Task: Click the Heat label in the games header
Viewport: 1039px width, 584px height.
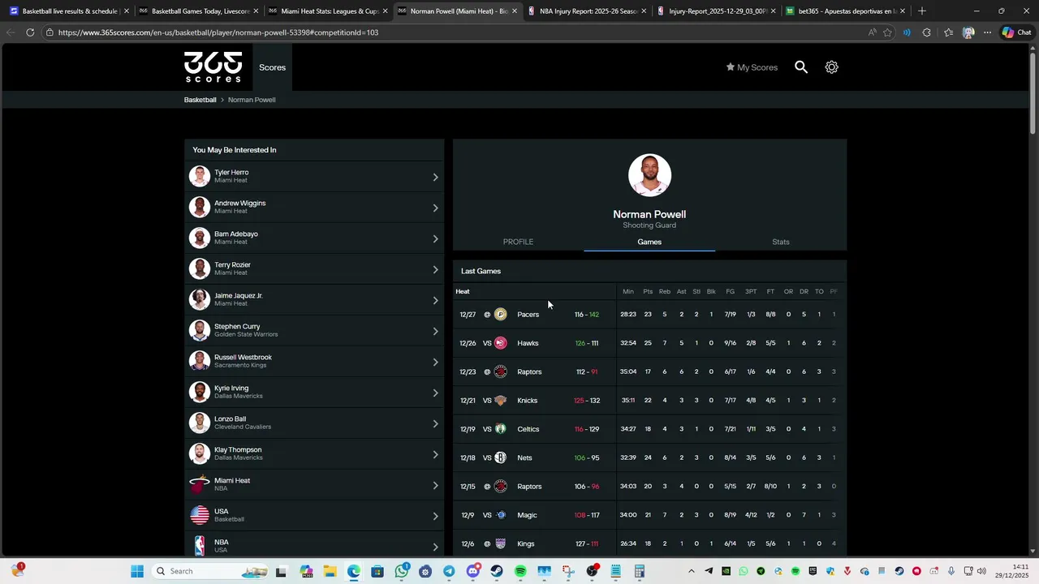Action: [463, 291]
